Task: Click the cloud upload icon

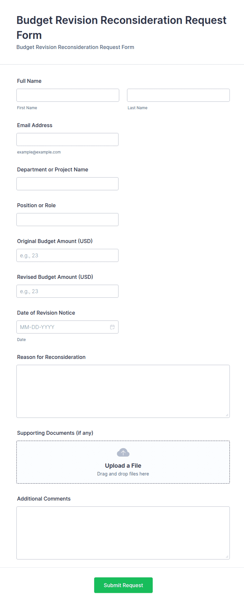Action: point(123,452)
